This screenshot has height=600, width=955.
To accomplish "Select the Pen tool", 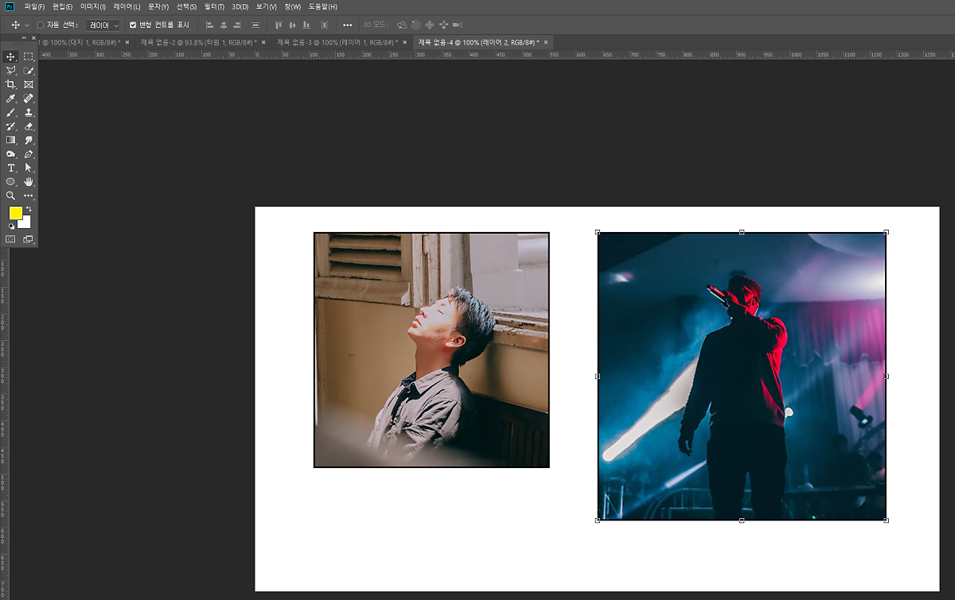I will point(29,154).
